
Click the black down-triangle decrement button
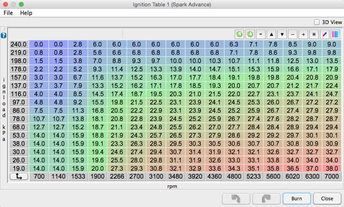282,34
